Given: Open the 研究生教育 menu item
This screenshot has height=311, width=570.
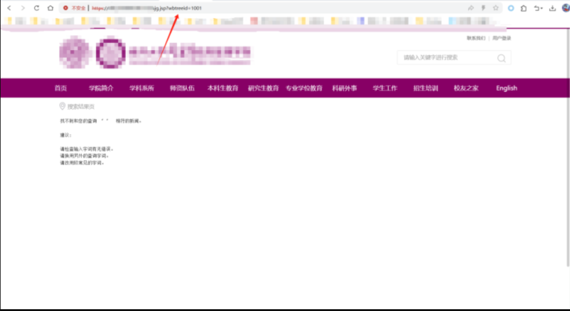Looking at the screenshot, I should click(263, 88).
